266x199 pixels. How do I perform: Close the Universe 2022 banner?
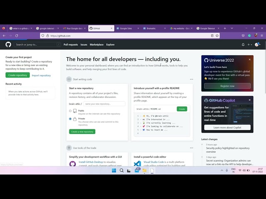[x=249, y=60]
